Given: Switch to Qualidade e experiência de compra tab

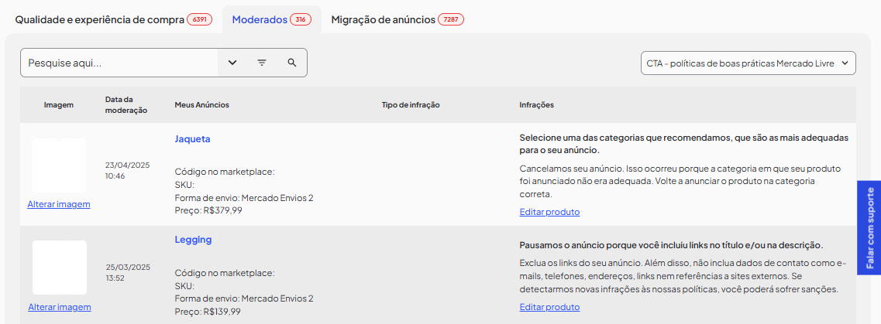Looking at the screenshot, I should coord(113,19).
